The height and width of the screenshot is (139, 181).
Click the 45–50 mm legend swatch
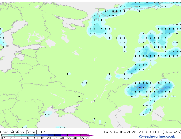pos(84,135)
